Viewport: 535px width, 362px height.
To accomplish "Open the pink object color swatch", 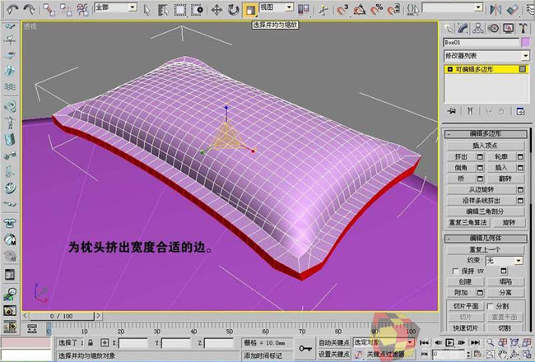I will coord(525,42).
